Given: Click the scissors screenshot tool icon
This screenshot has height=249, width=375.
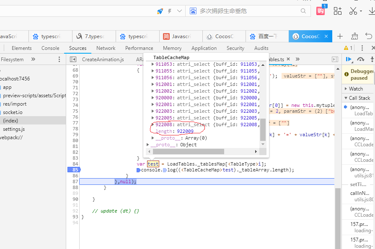Looking at the screenshot, I should (354, 11).
